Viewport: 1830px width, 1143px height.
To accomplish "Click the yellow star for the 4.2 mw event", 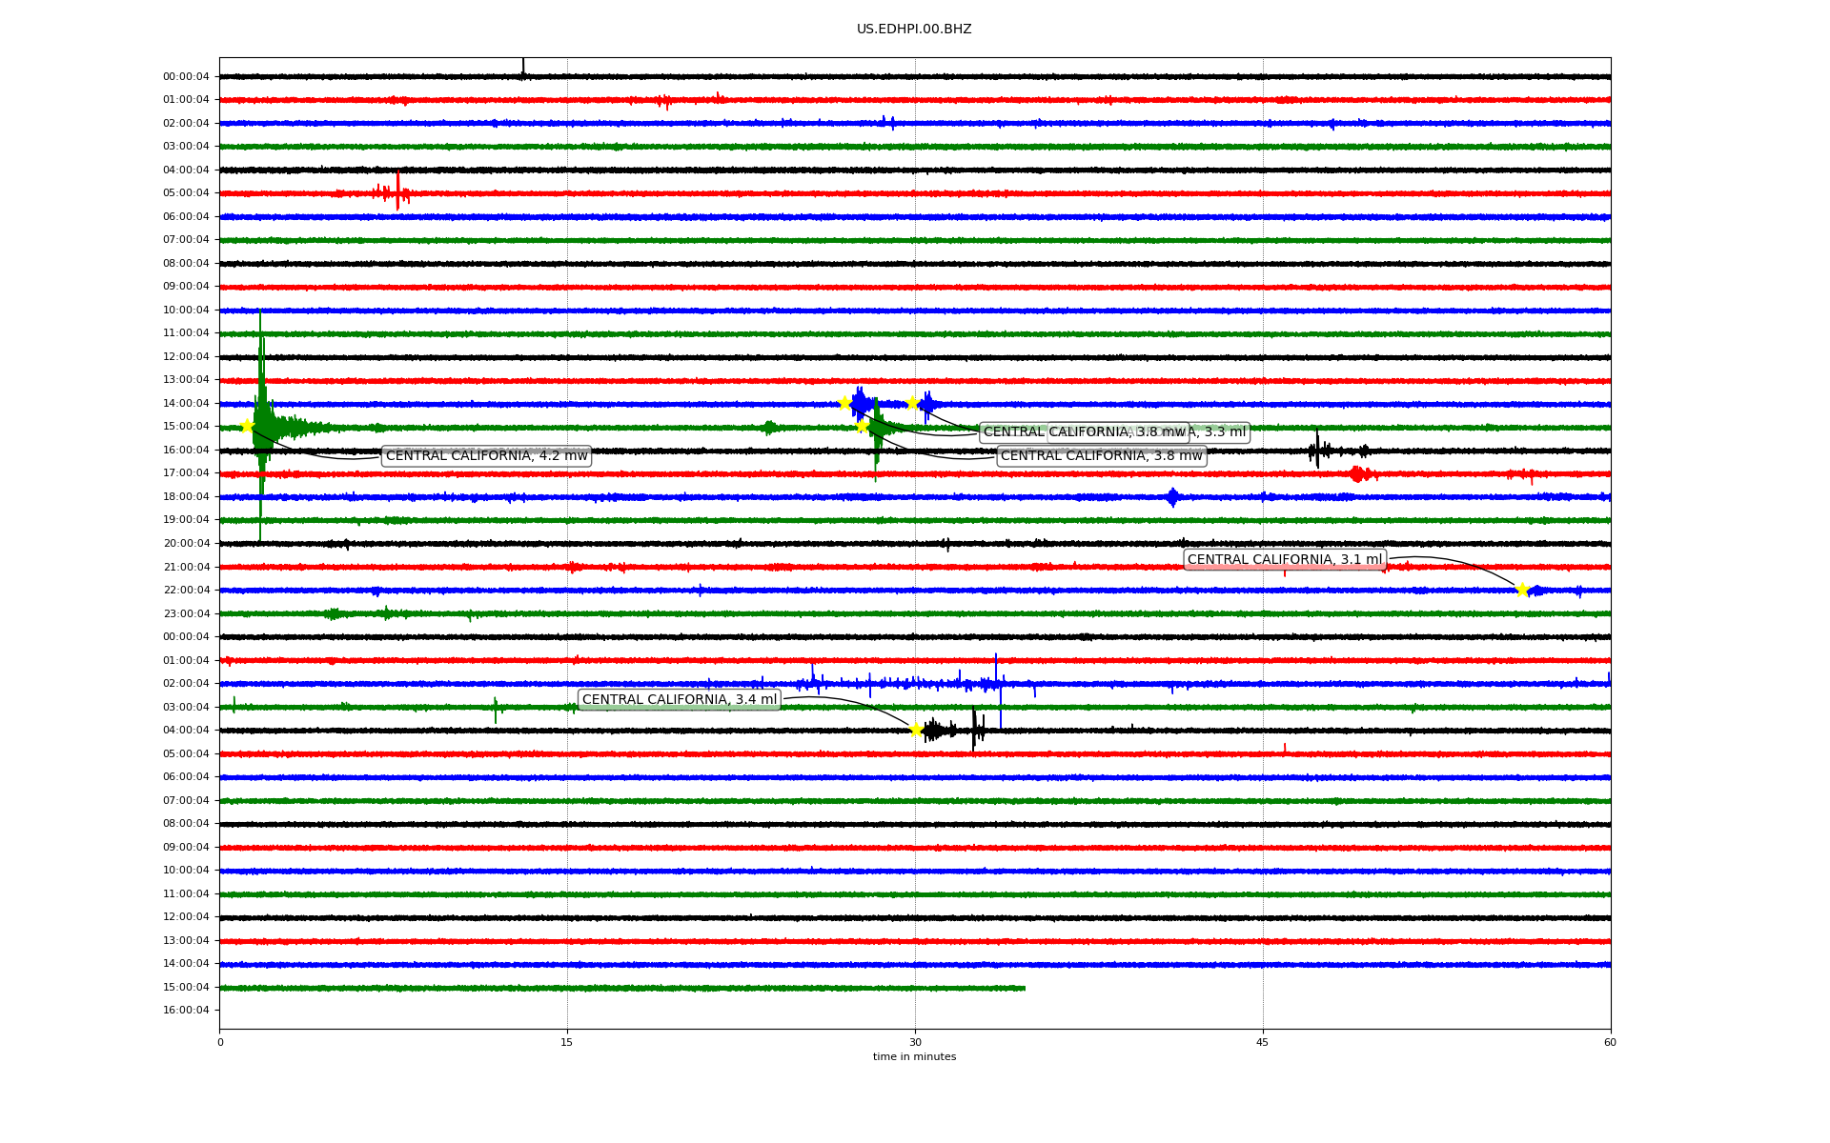I will click(247, 426).
